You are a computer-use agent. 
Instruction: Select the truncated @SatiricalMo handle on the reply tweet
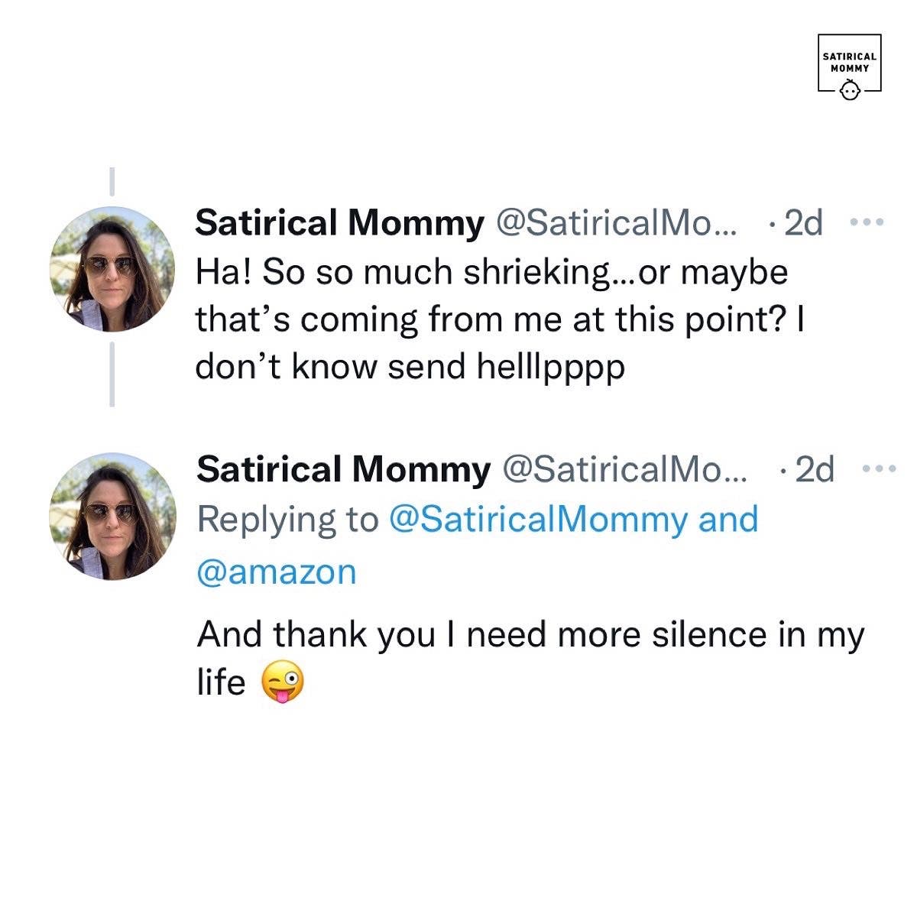pyautogui.click(x=624, y=470)
